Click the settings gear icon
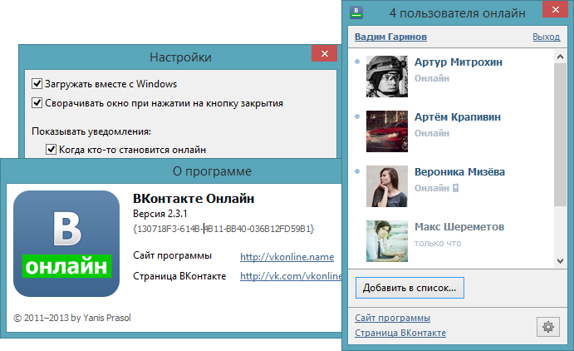 547,326
